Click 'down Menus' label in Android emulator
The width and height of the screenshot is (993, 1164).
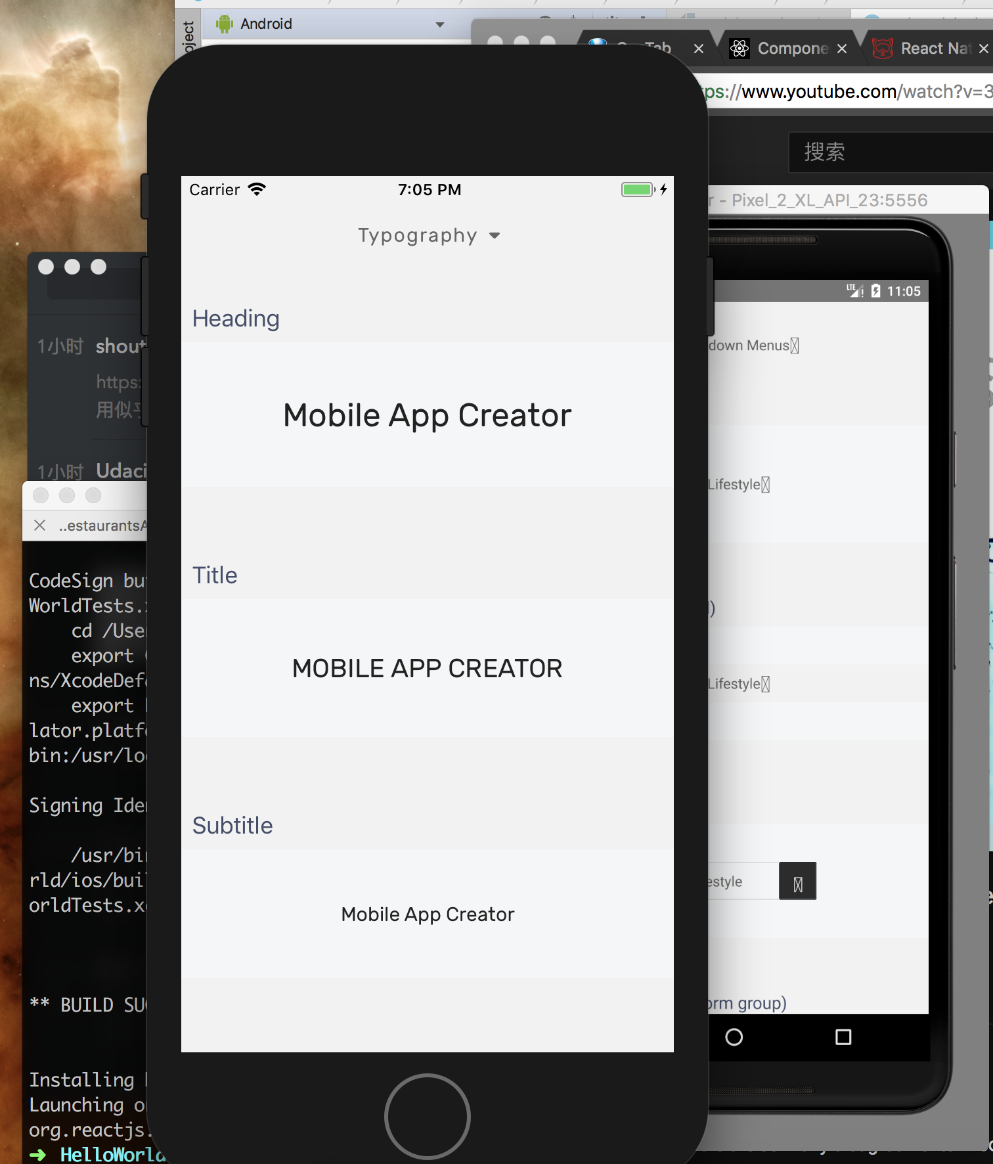753,346
